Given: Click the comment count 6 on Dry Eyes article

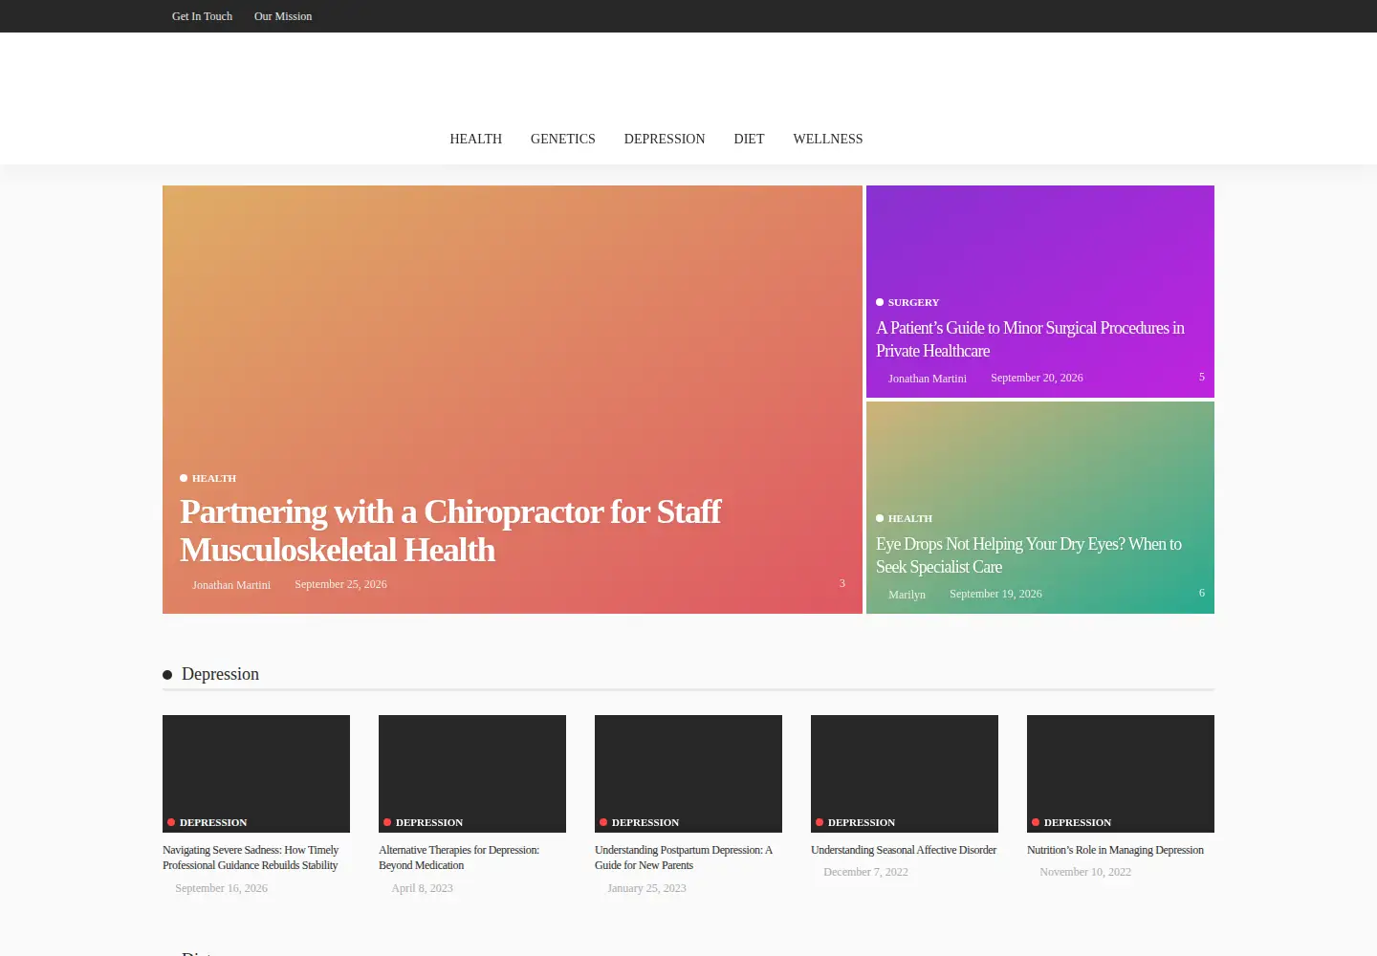Looking at the screenshot, I should (x=1202, y=593).
